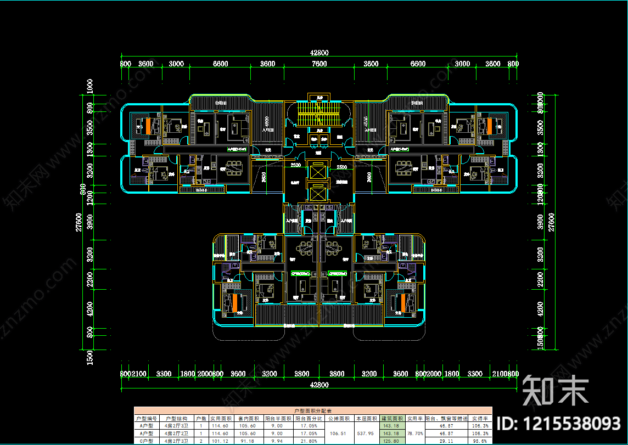Click the 本层面积 column header
Viewport: 628px width, 445px height.
tap(367, 418)
